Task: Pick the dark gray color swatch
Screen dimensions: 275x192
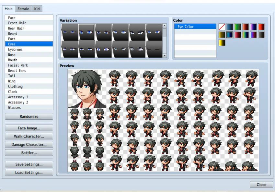Action: pos(261,35)
